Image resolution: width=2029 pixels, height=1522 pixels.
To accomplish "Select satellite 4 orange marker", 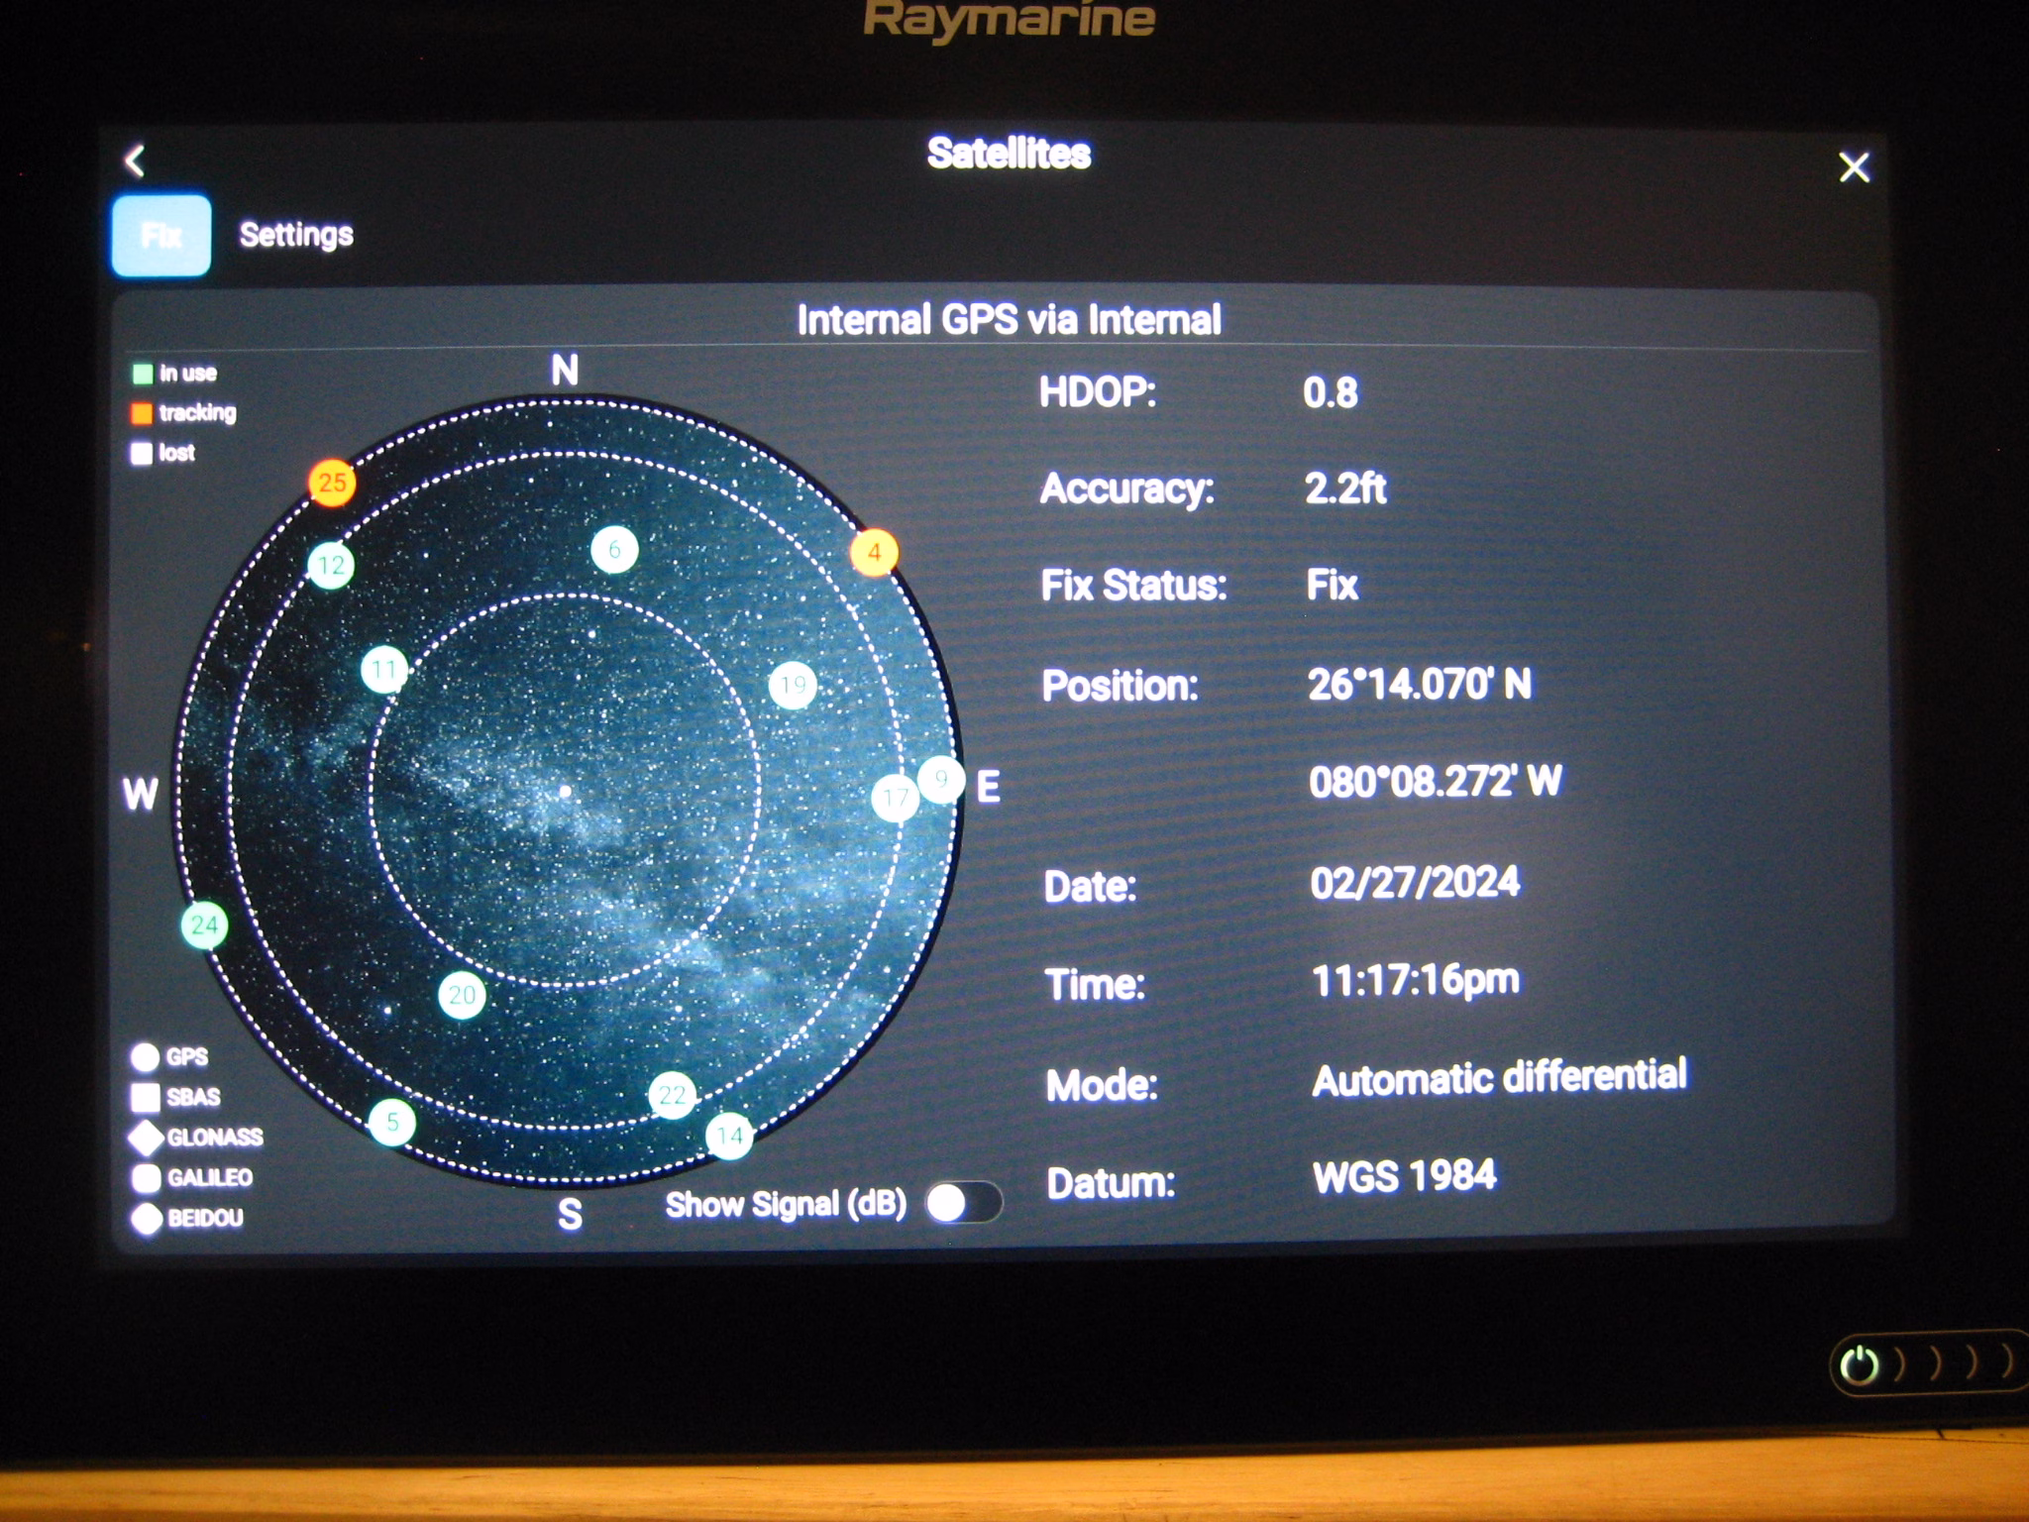I will click(874, 552).
